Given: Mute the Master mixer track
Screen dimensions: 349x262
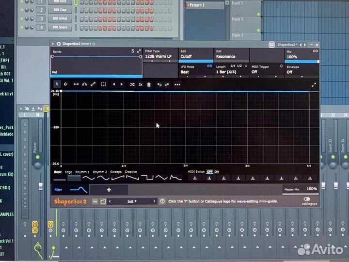Looking at the screenshot, I should (x=38, y=157).
